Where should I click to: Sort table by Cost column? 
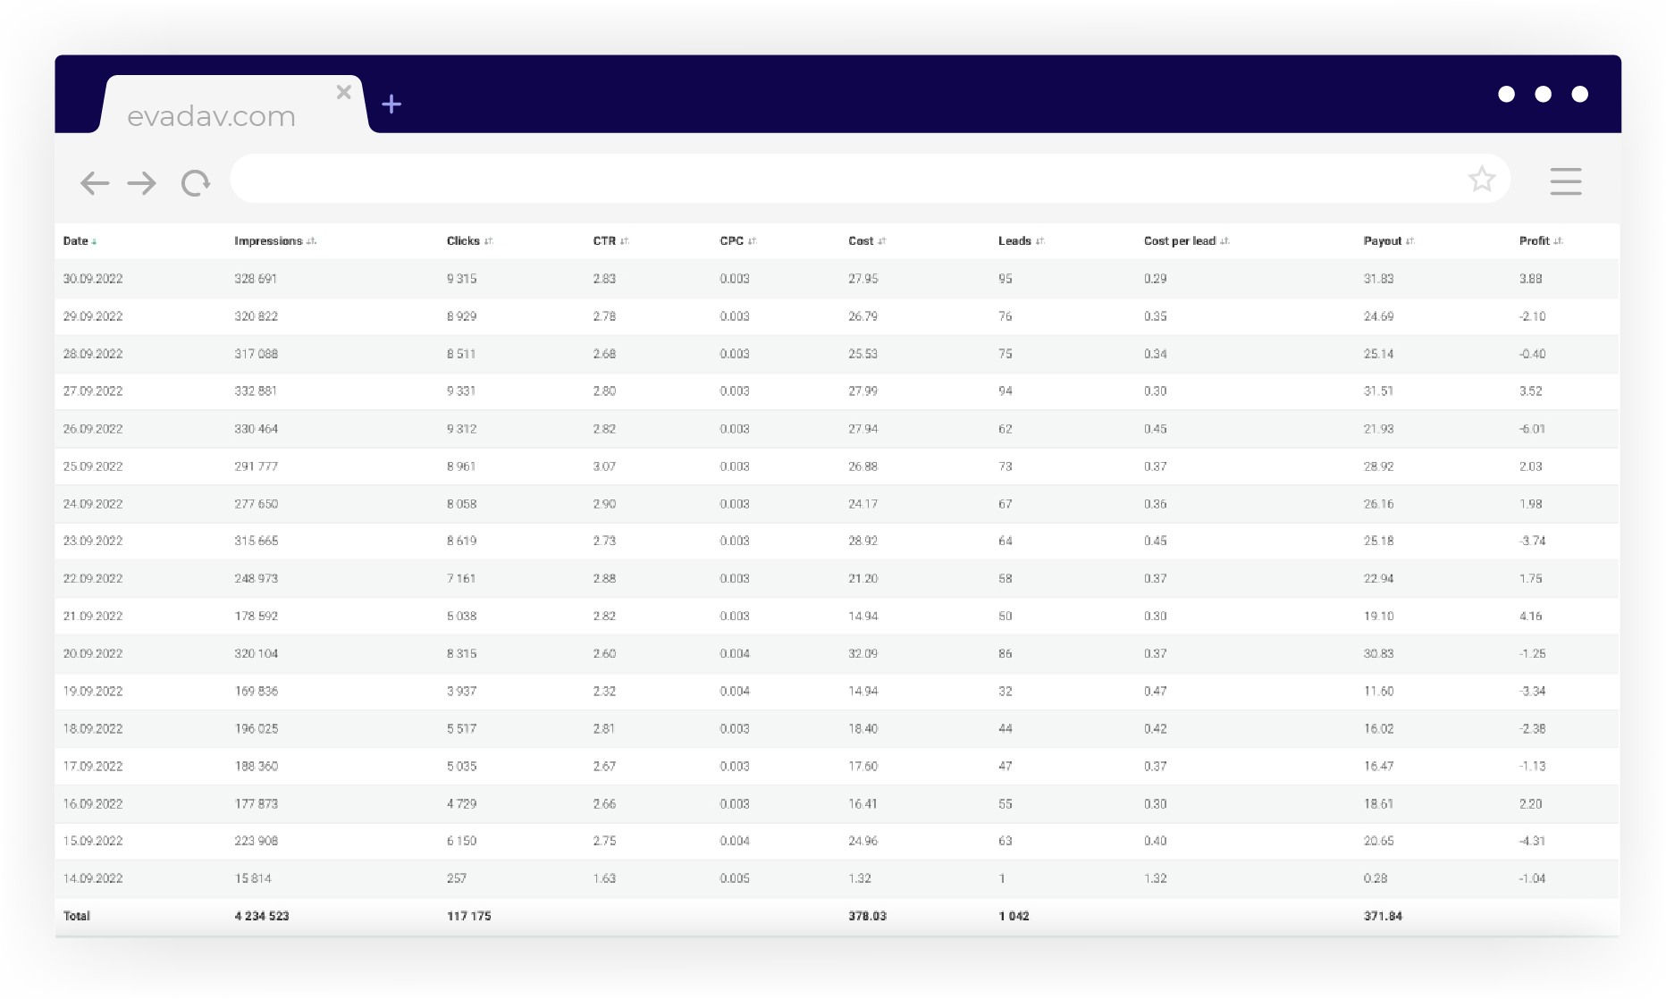pos(861,241)
